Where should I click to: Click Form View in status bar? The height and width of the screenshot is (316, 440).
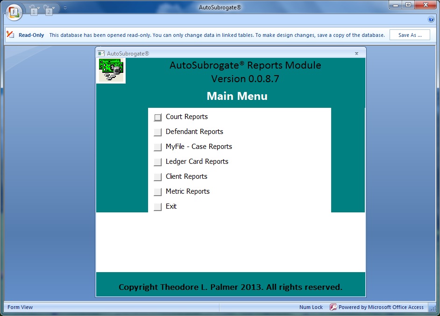(20, 307)
